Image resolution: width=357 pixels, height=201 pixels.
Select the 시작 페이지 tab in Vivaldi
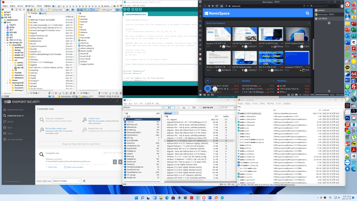pyautogui.click(x=329, y=18)
